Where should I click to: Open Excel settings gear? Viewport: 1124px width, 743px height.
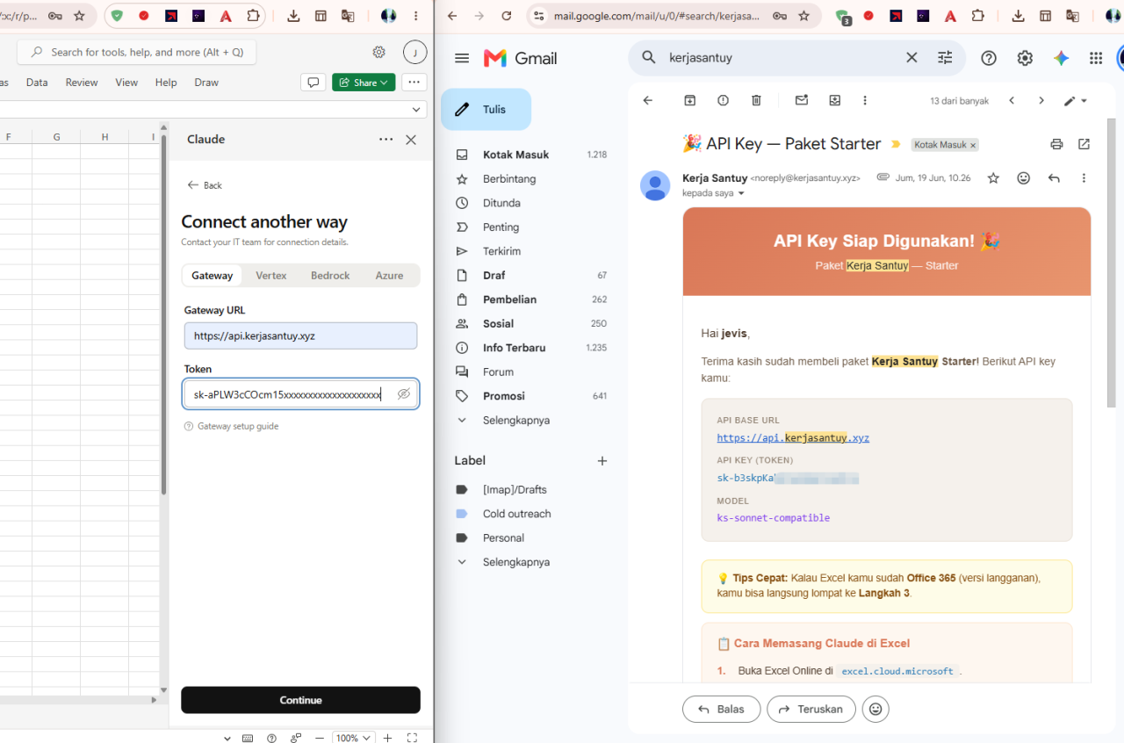(x=378, y=52)
